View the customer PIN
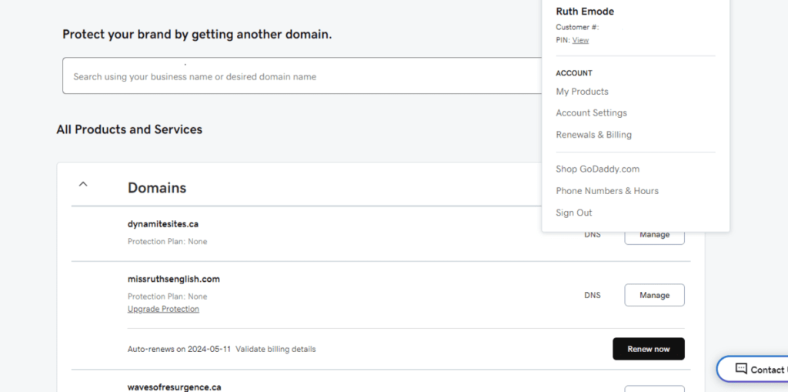Screen dimensions: 788x392 580,40
